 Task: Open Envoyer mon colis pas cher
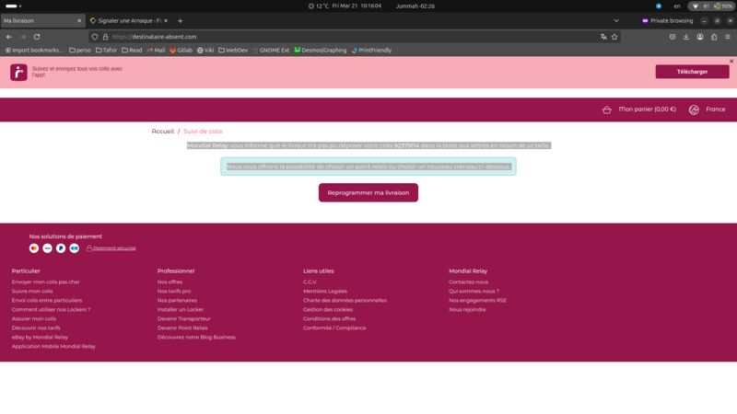(x=45, y=282)
